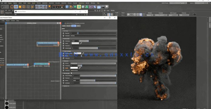The image size is (211, 109).
Task: Open Render Settings clapperboard with gear
Action: pos(62,7)
